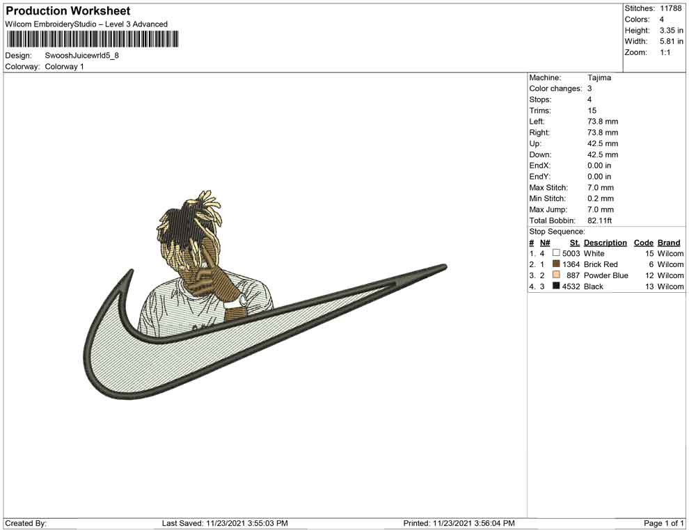Click the 'N#' column header
Screen dimensions: 689x530
[x=545, y=242]
